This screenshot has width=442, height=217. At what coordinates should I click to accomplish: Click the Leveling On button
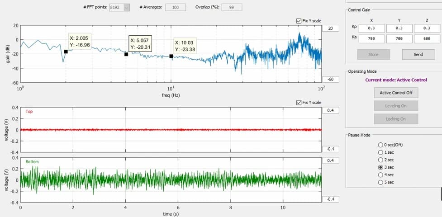pos(396,106)
